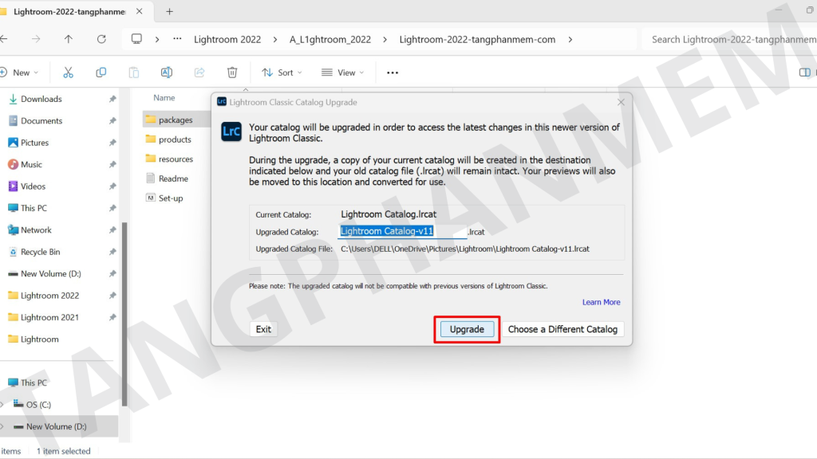Expand the New item dropdown
The image size is (817, 459).
pyautogui.click(x=20, y=73)
